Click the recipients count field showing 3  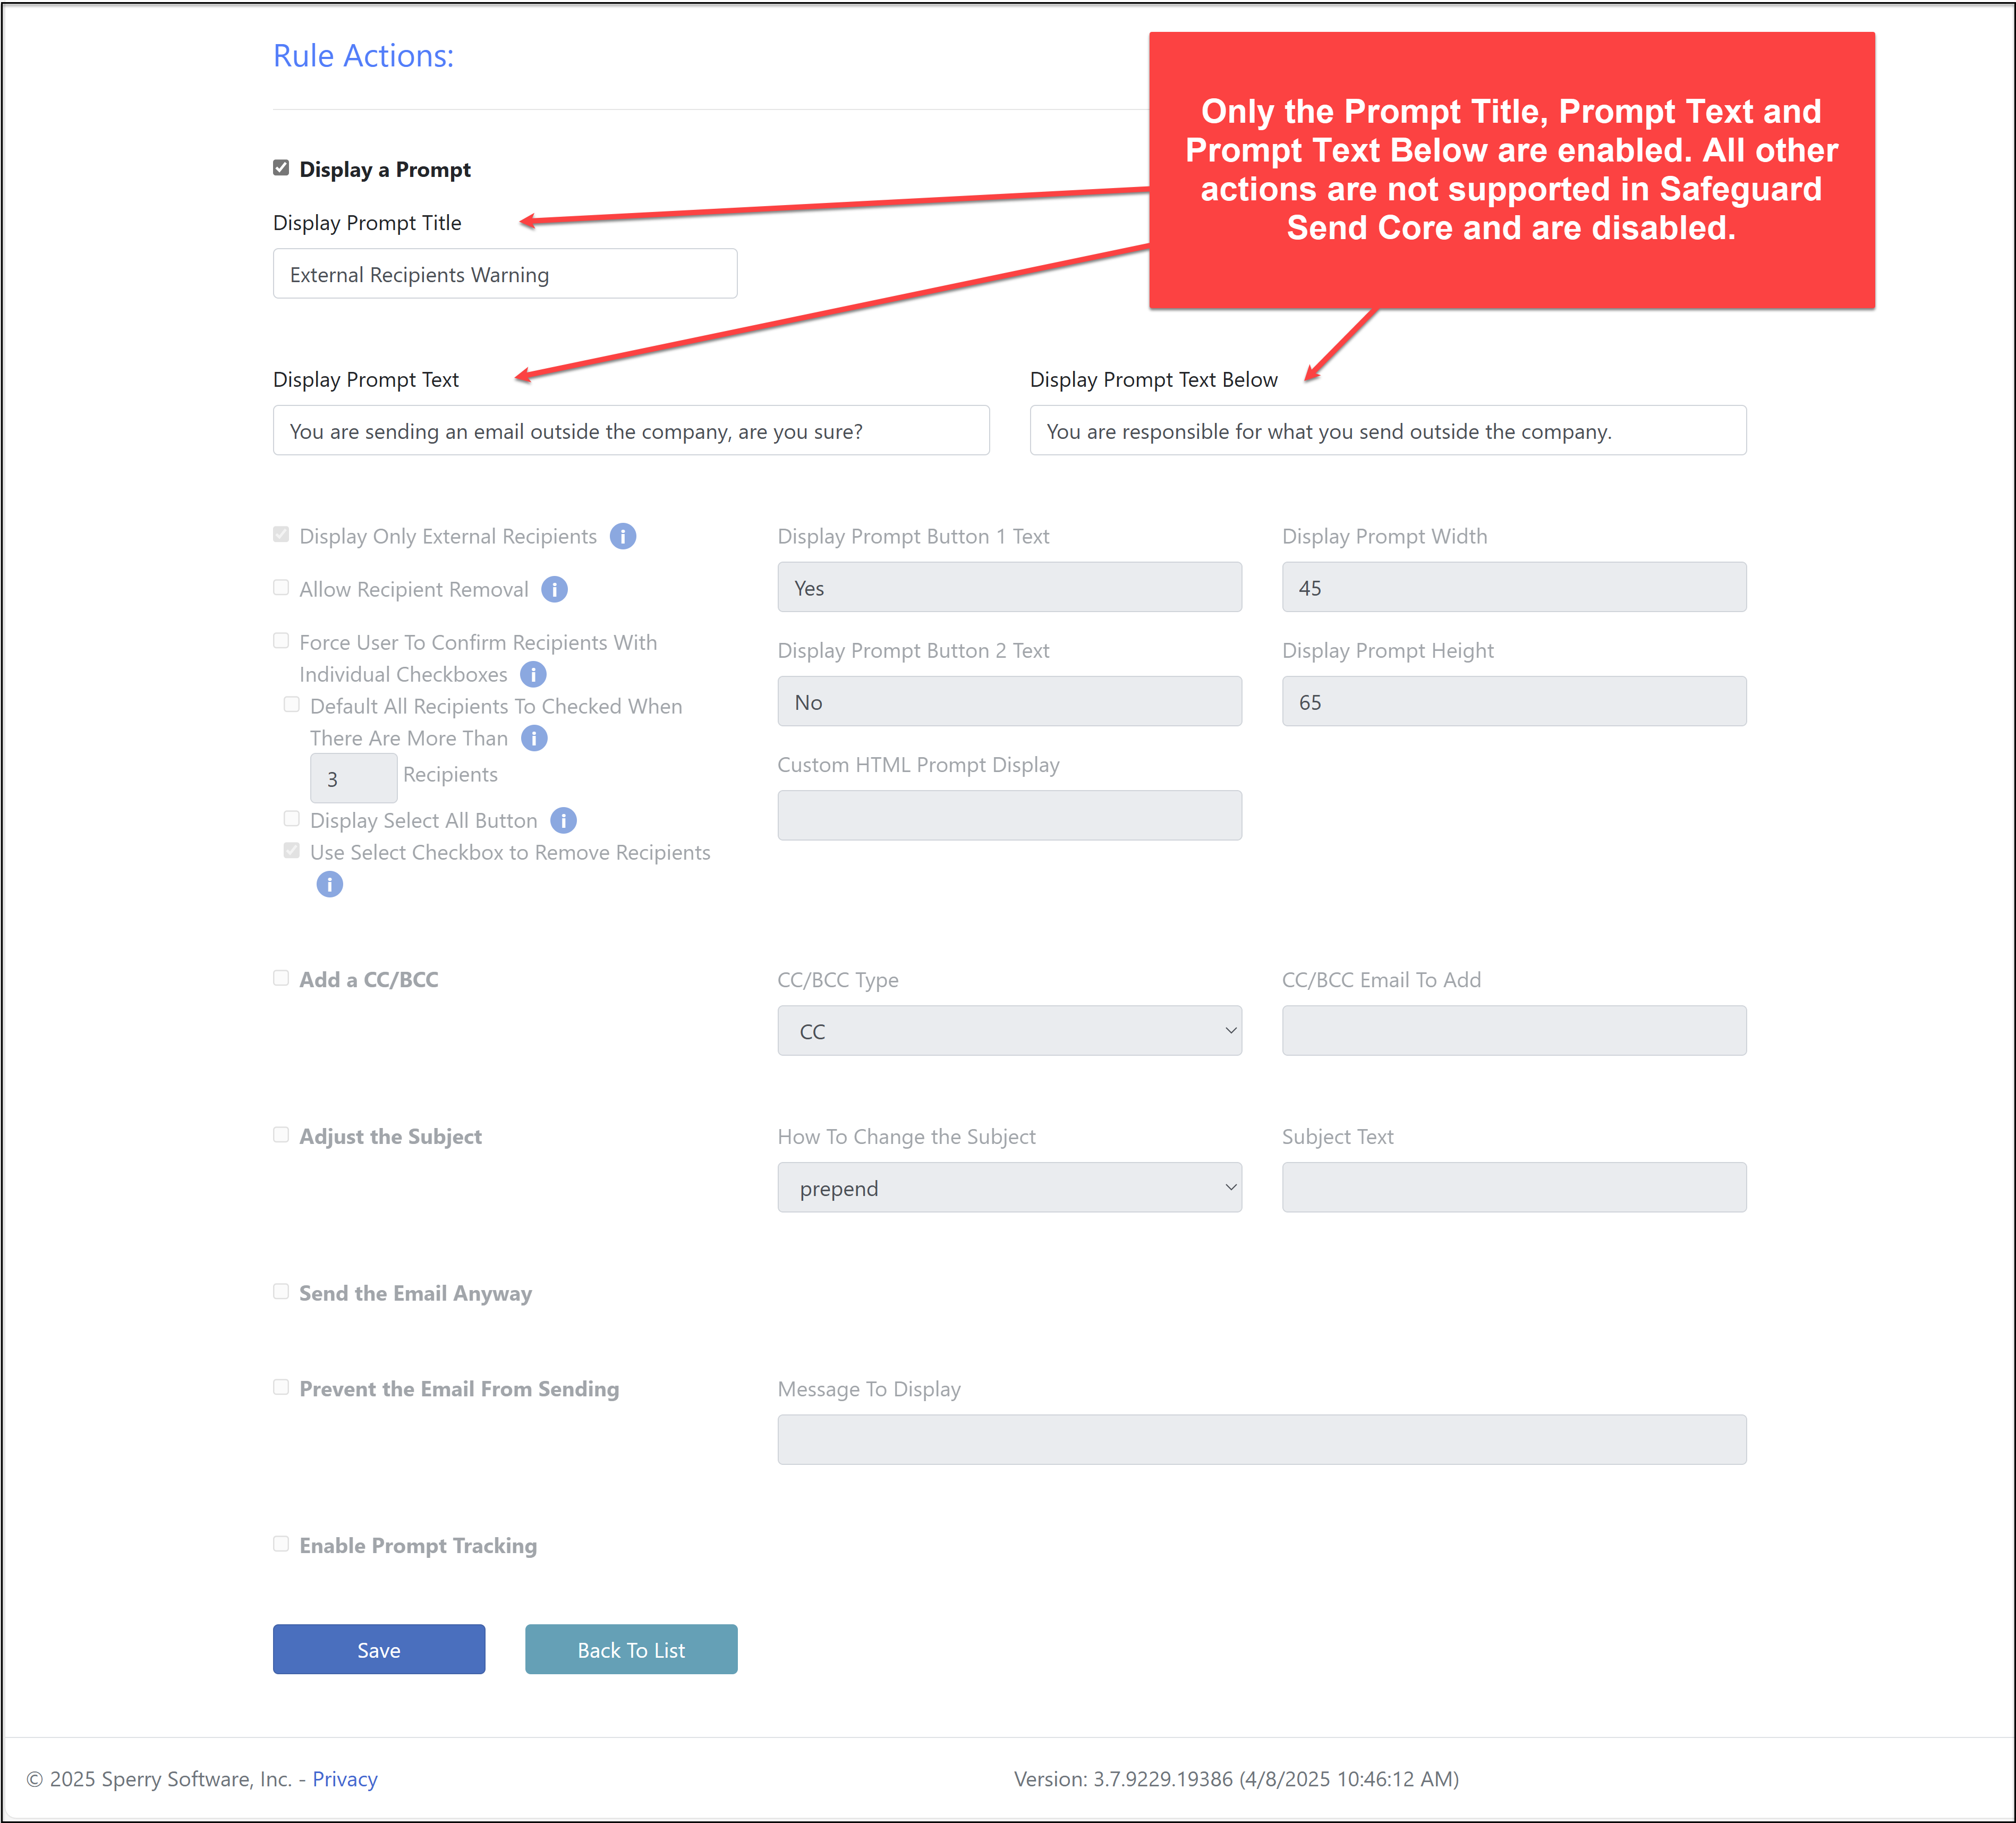354,778
